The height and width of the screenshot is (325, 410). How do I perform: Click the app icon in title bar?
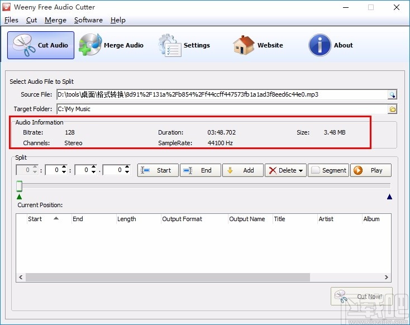(6, 7)
